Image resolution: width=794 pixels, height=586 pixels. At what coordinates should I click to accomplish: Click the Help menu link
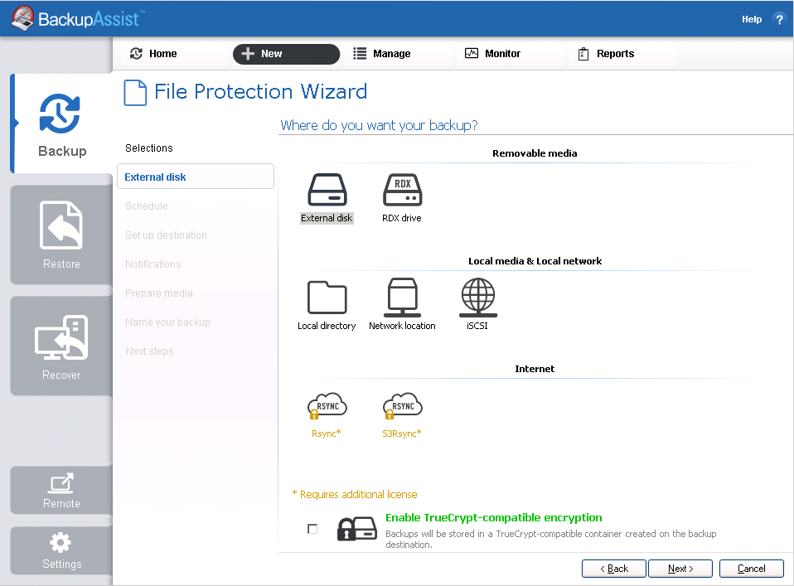tap(752, 19)
